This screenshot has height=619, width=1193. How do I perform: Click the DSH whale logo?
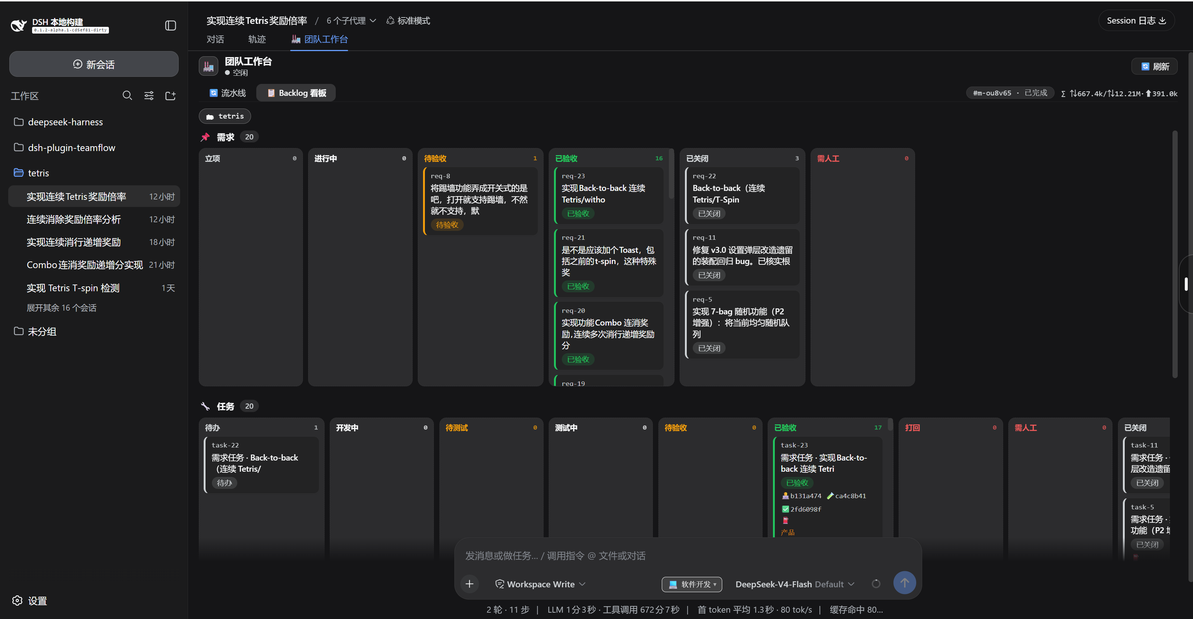pos(19,25)
